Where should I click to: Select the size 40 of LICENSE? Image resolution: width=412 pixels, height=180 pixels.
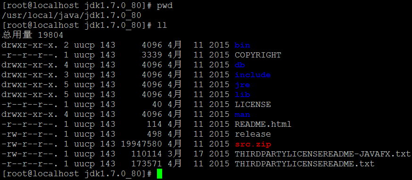[157, 105]
